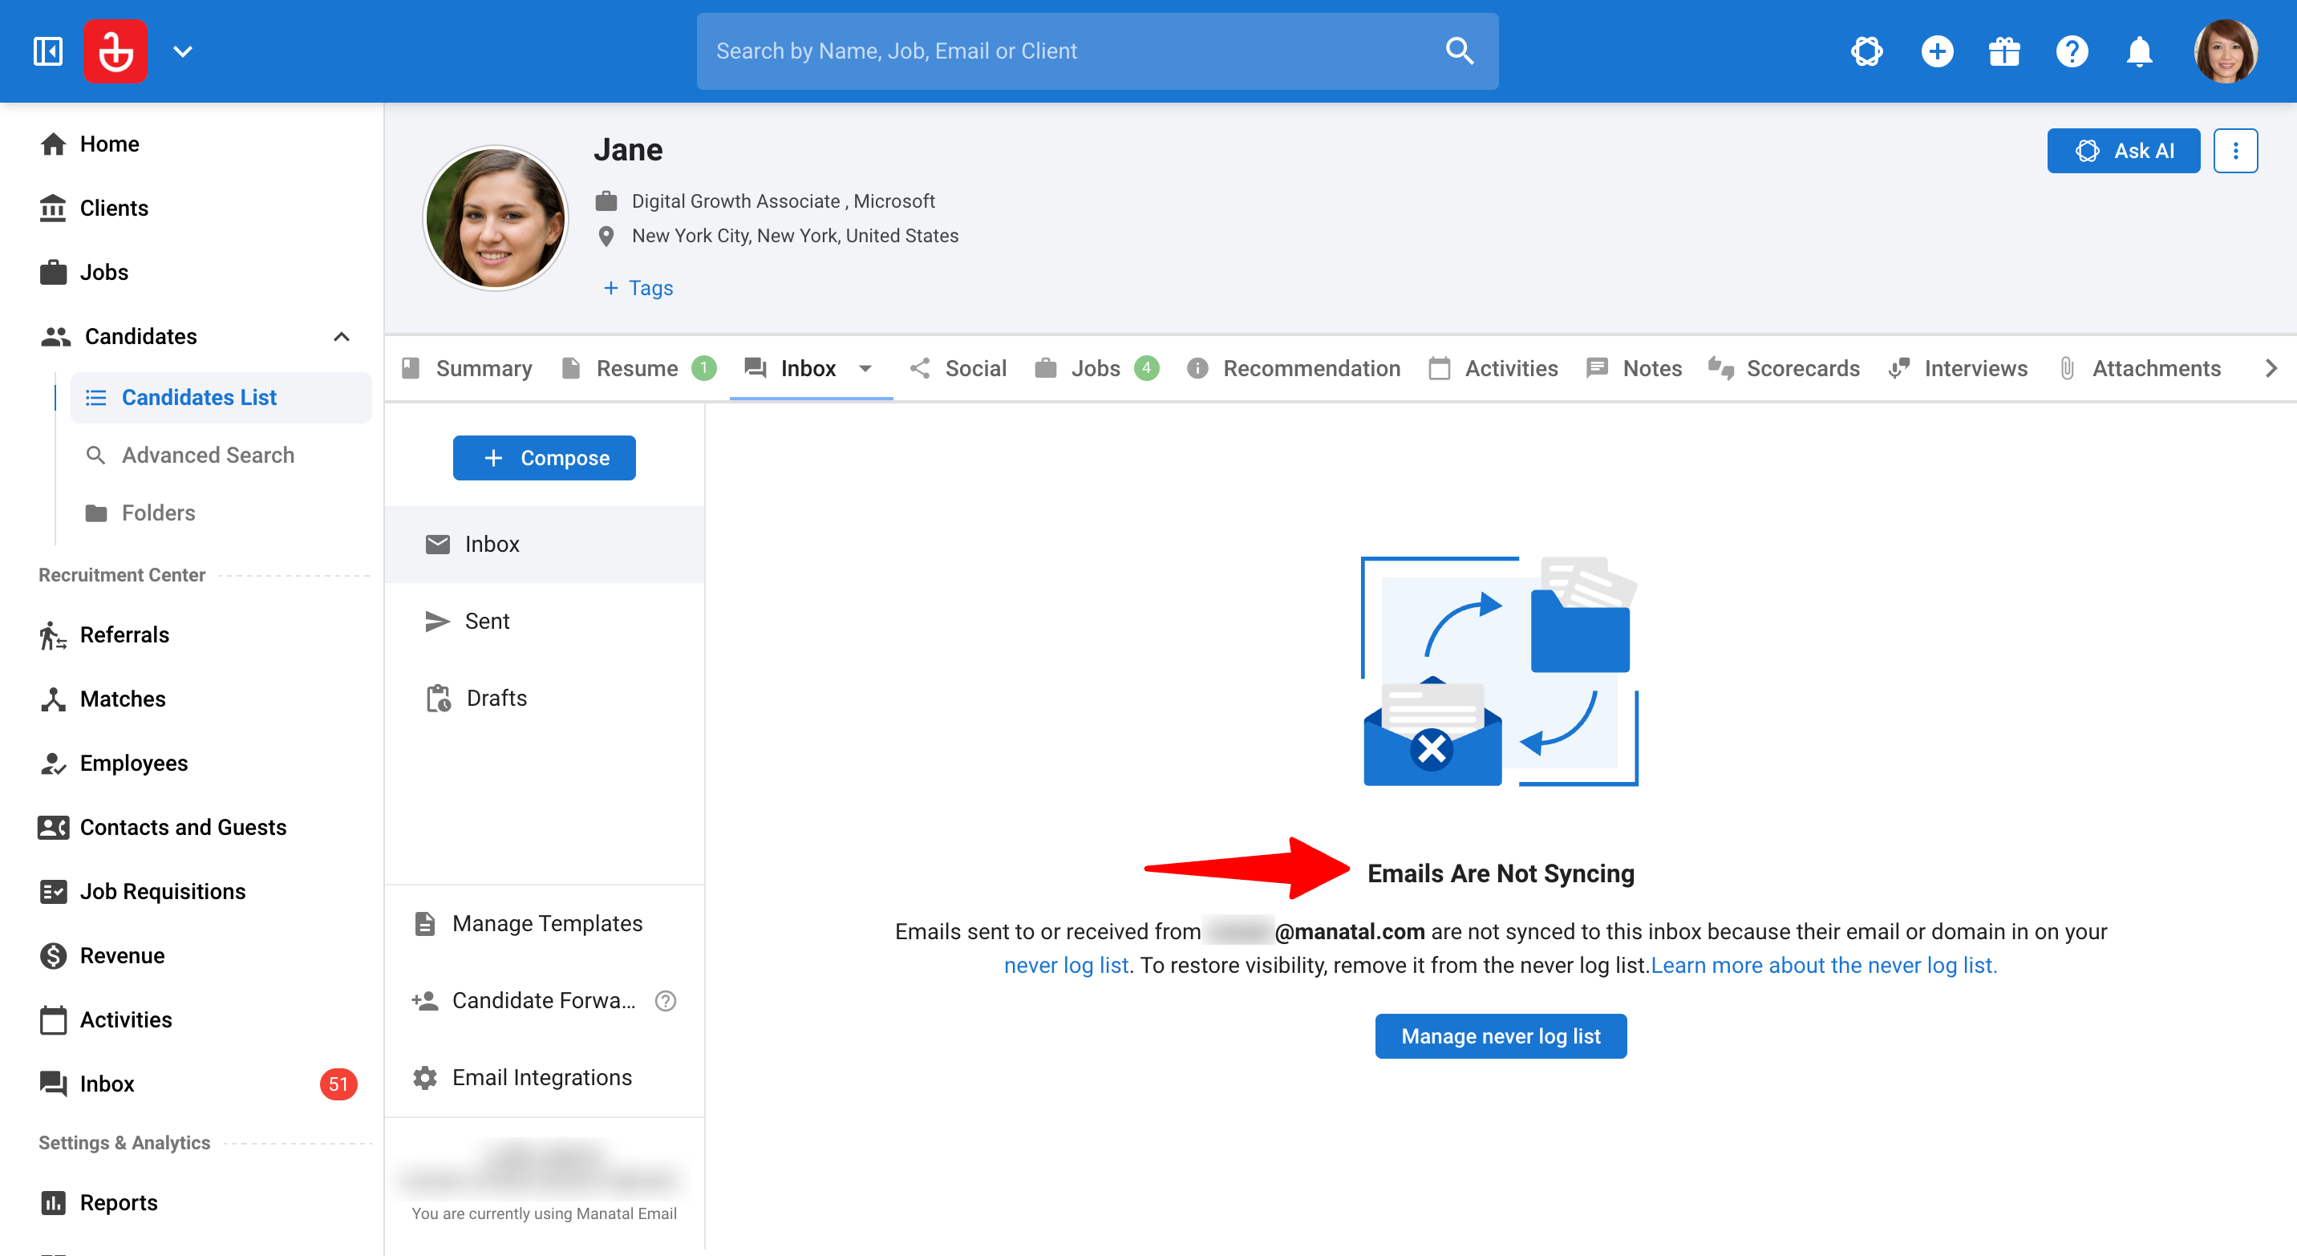Click the Candidate Forwarding help icon
Image resolution: width=2297 pixels, height=1256 pixels.
coord(665,1001)
